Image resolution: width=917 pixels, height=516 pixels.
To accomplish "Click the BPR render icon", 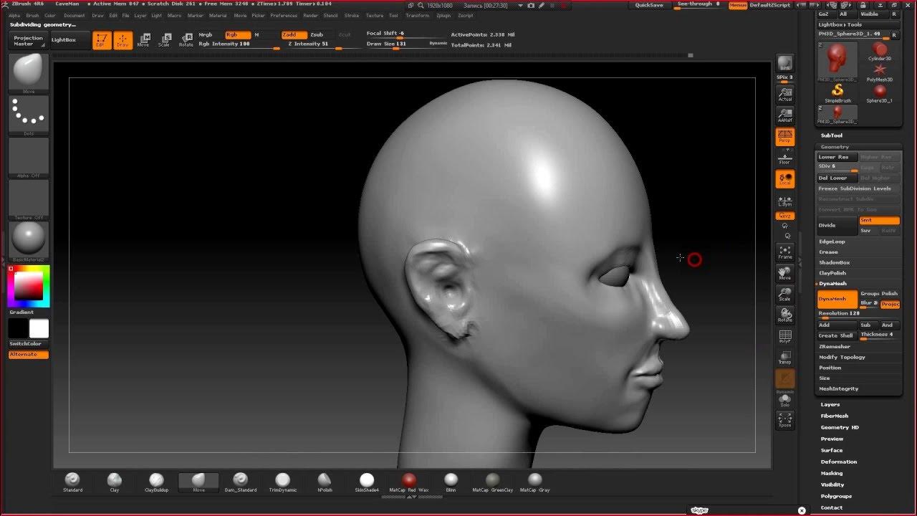I will (x=785, y=63).
